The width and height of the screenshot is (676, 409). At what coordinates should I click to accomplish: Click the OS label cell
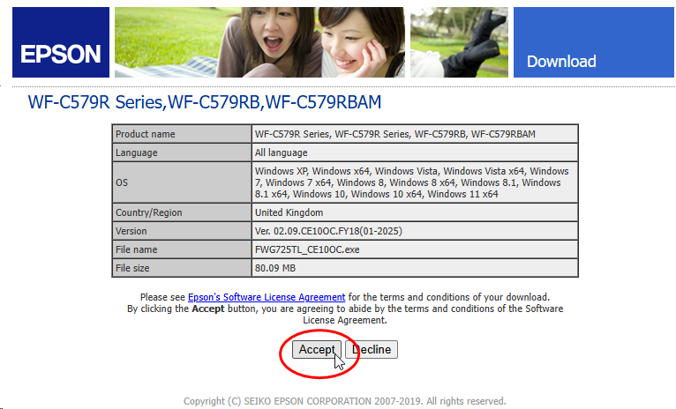[x=182, y=182]
